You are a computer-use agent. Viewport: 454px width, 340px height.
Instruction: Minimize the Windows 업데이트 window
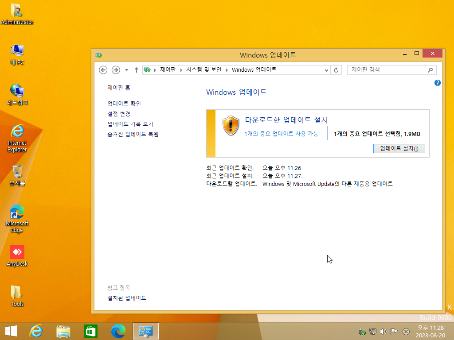(x=405, y=54)
